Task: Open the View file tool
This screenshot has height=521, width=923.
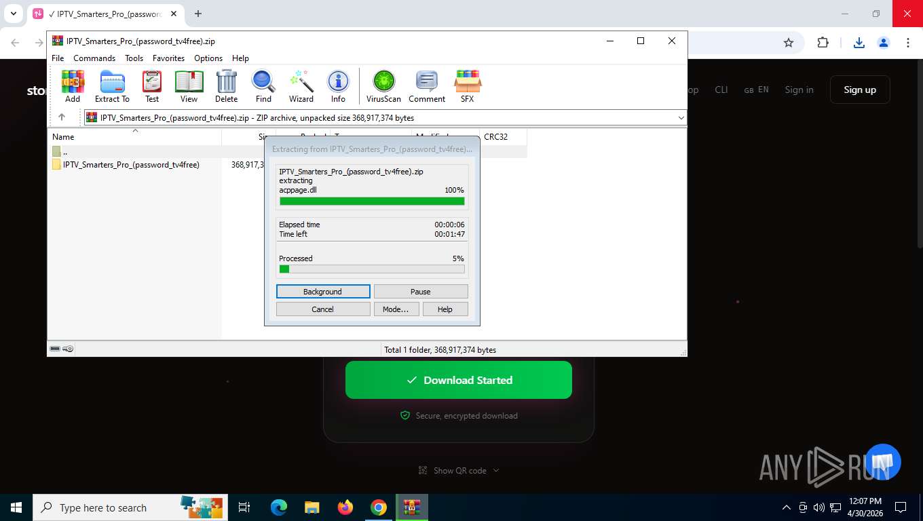Action: (x=189, y=86)
